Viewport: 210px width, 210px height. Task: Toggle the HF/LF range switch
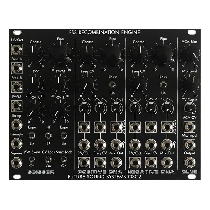coord(49,135)
